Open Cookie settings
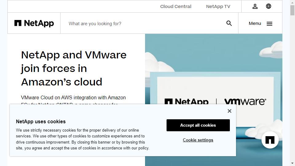 pyautogui.click(x=198, y=140)
